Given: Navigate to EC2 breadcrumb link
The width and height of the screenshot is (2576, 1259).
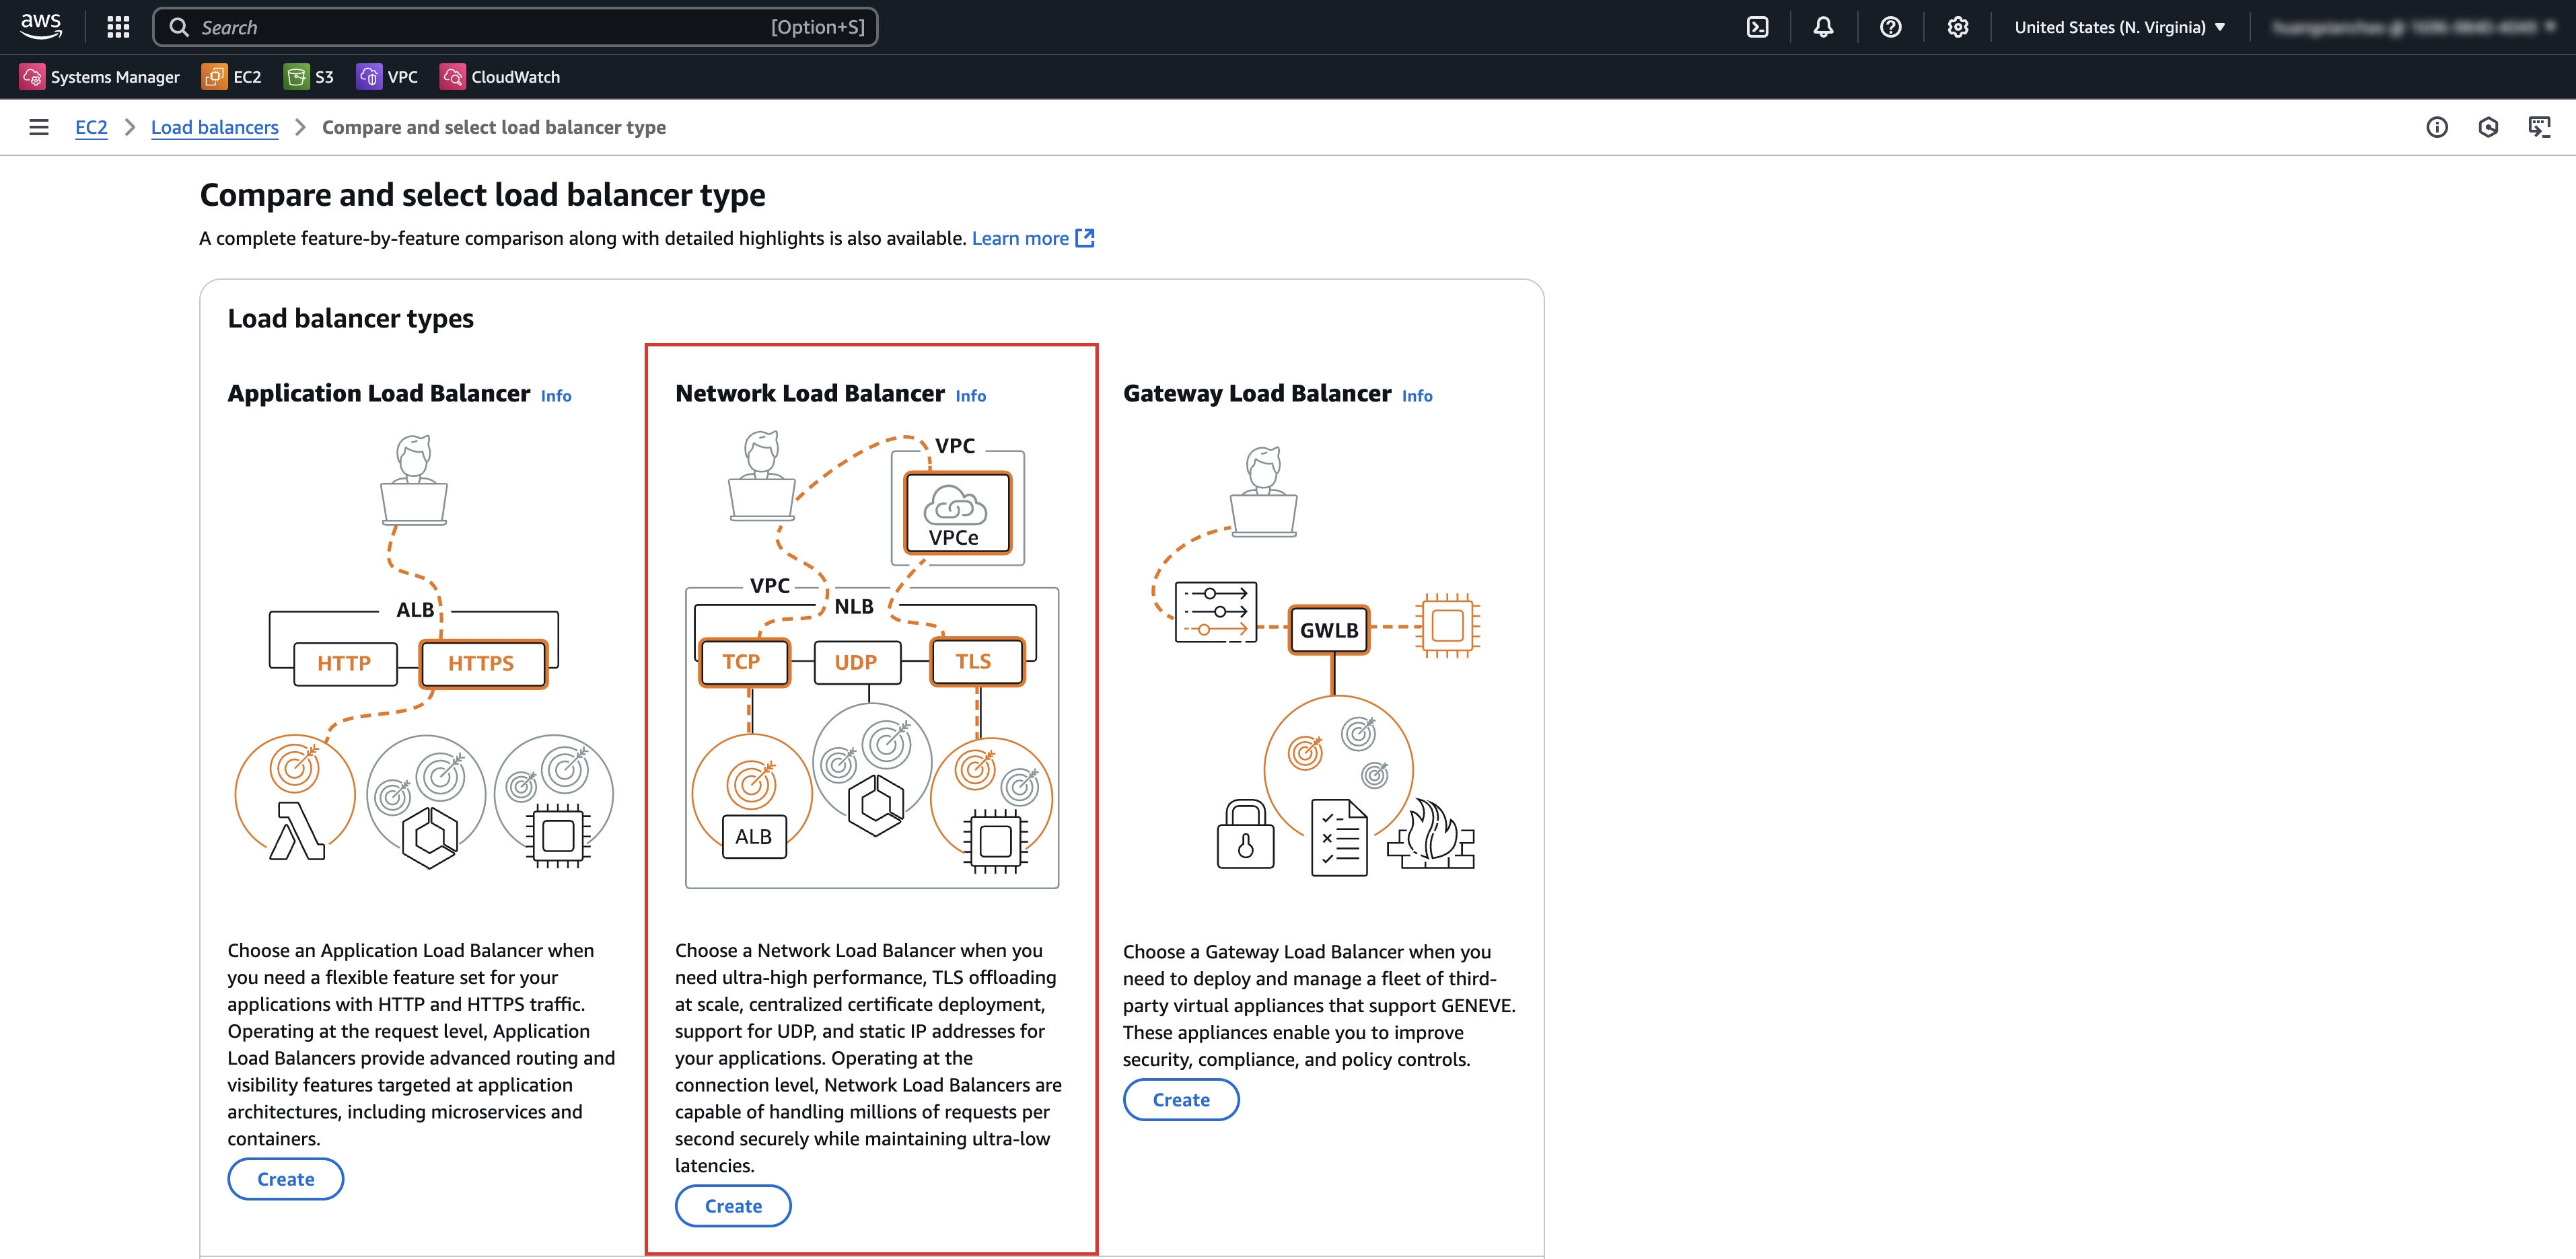Looking at the screenshot, I should point(91,127).
